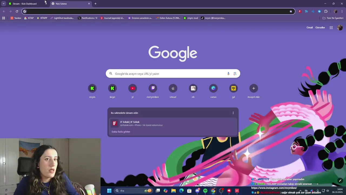Viewport: 346px width, 195px height.
Task: Open the Windows Start menu
Action: tap(109, 191)
